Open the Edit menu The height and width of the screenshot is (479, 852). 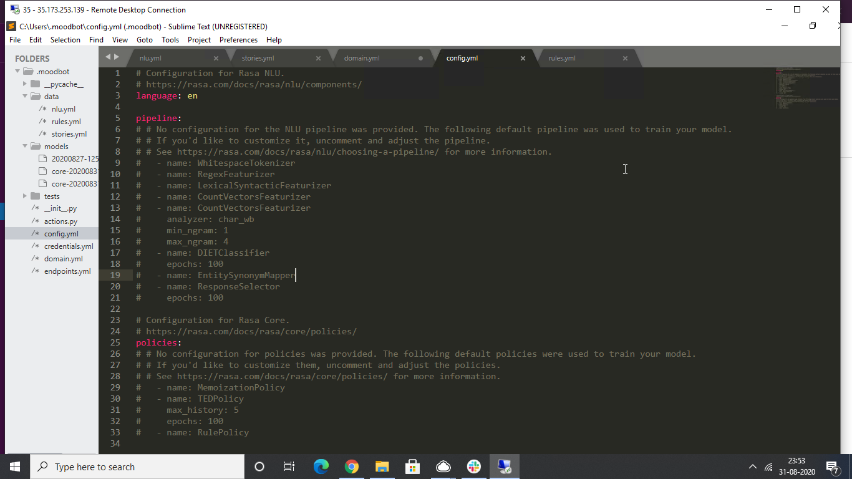(x=36, y=39)
